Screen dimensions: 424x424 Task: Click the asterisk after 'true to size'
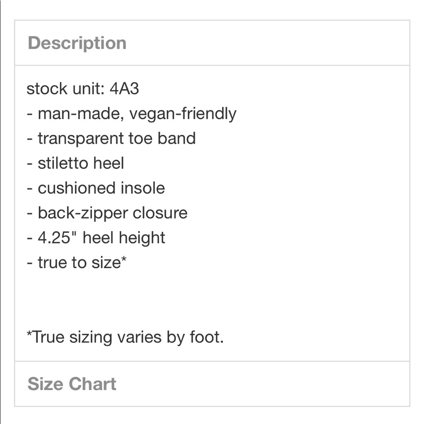click(124, 260)
